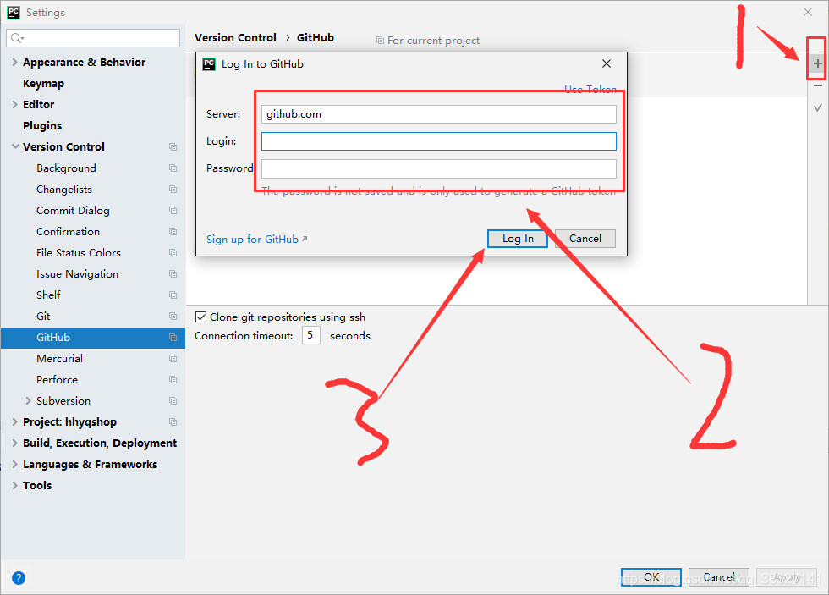The height and width of the screenshot is (595, 829).
Task: Select Commit Dialog settings item
Action: [x=73, y=211]
